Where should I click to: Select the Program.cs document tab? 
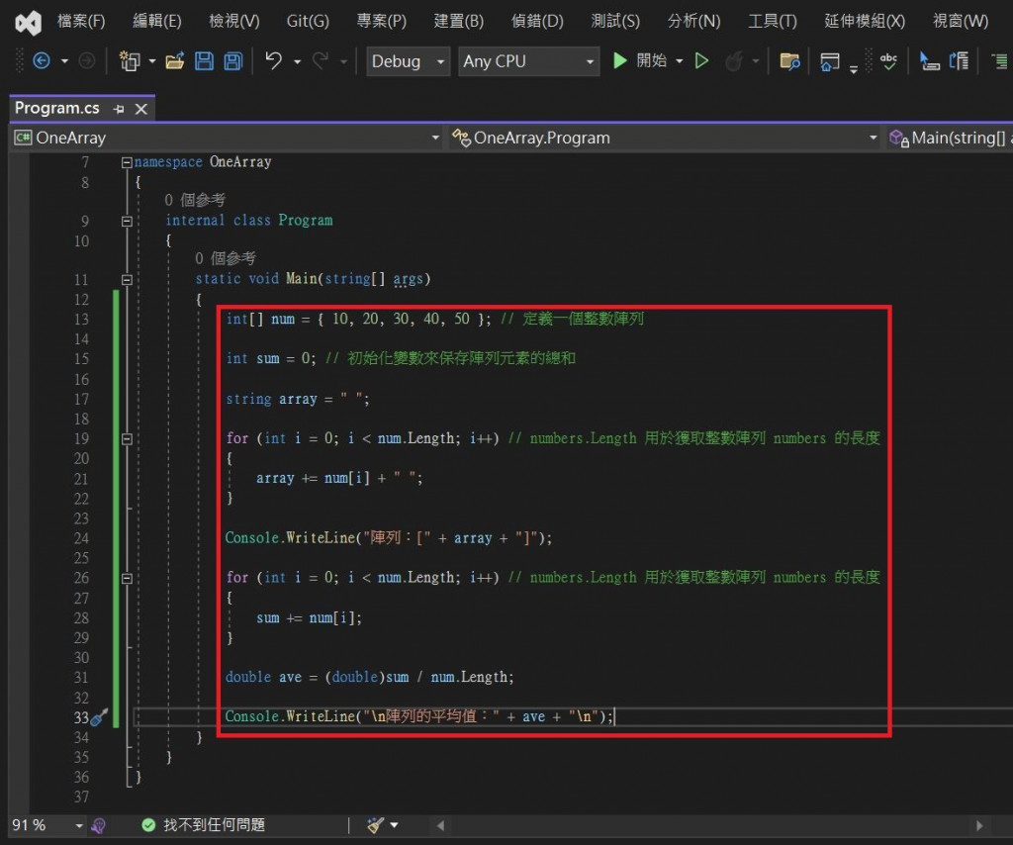coord(56,108)
